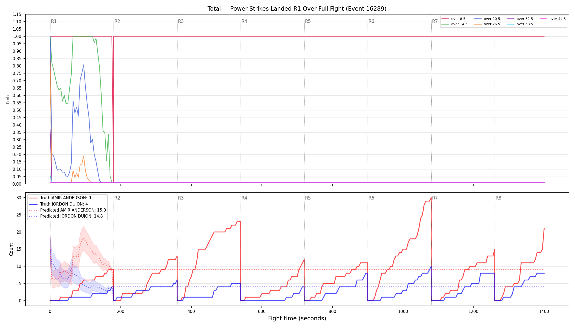Click the 10 tick on the Count axis
This screenshot has width=575, height=328.
click(19, 266)
